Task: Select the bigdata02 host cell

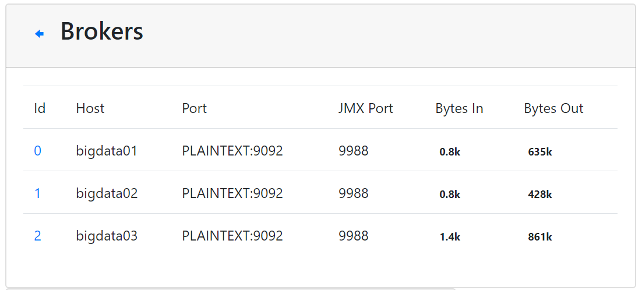Action: click(x=107, y=194)
